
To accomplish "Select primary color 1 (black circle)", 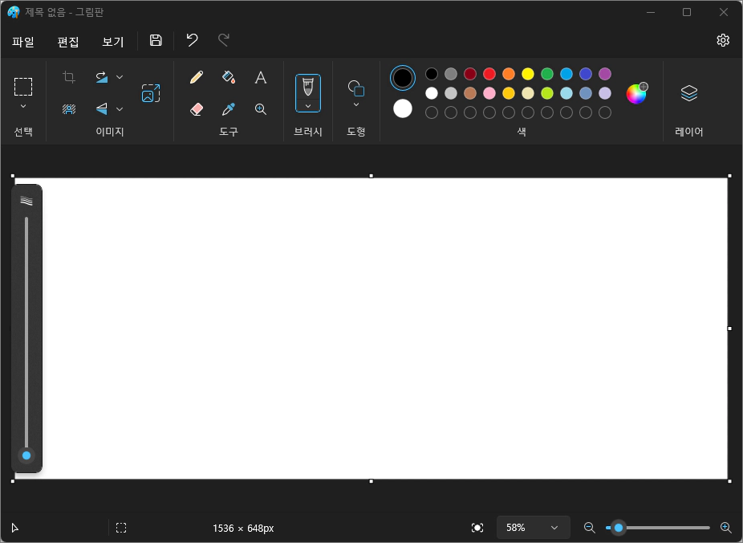I will (x=403, y=78).
